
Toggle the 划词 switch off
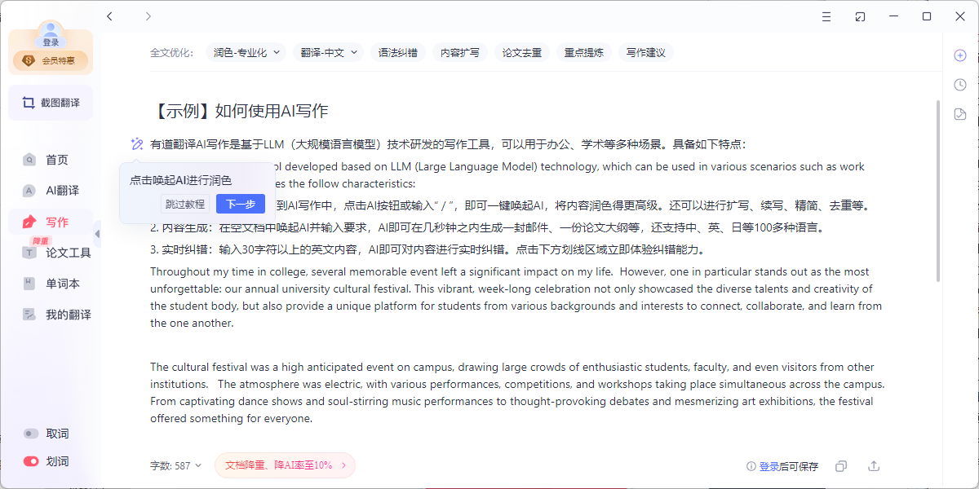32,461
